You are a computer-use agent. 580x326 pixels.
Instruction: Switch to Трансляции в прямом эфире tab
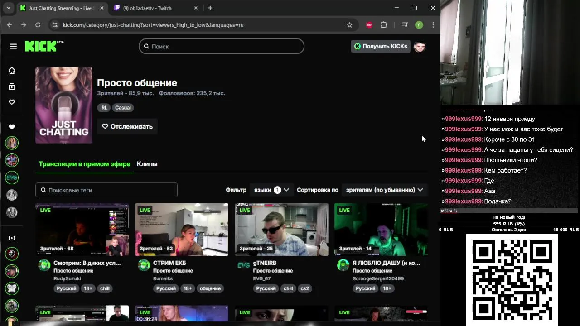coord(84,164)
